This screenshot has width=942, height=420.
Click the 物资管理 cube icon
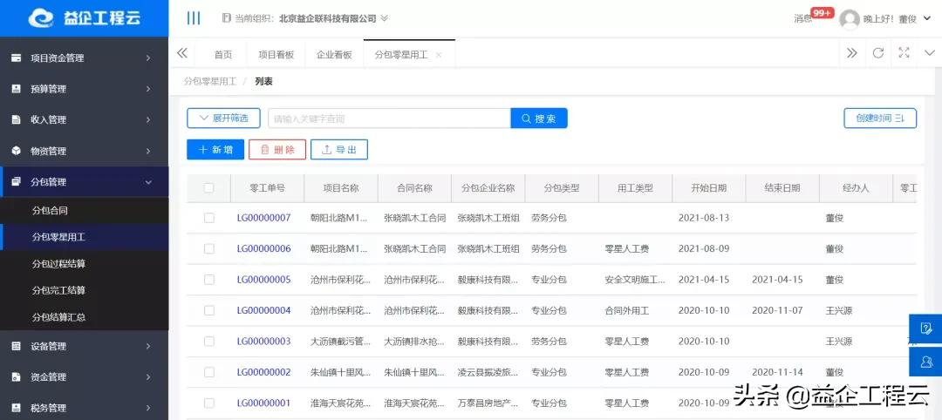[x=17, y=151]
